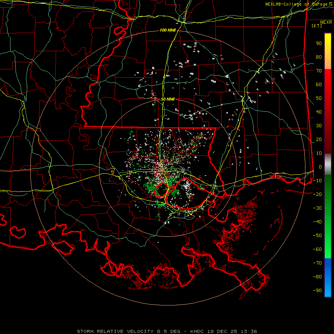Image resolution: width=334 pixels, height=334 pixels.
Task: Click the -10 value on the velocity scale
Action: (317, 181)
